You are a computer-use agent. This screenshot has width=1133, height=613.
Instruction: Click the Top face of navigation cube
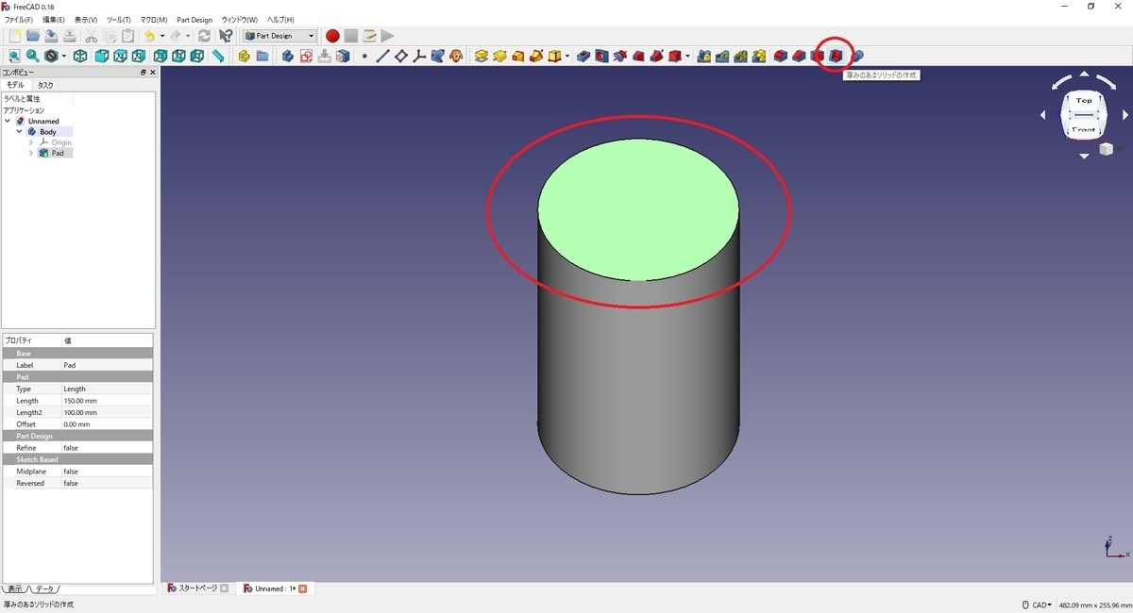1083,100
